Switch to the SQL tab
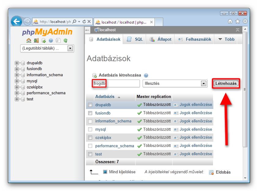Image resolution: width=258 pixels, height=191 pixels. point(135,39)
